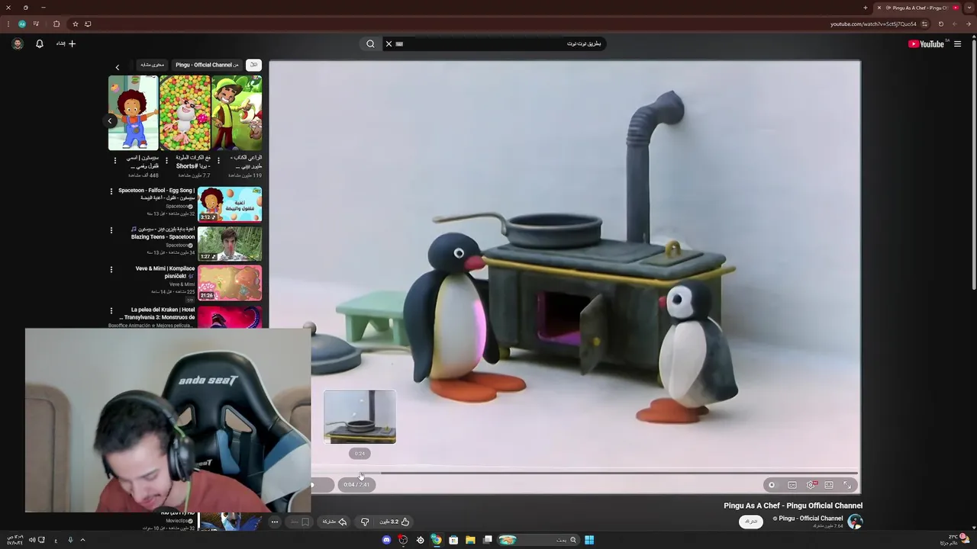Open the YouTube hamburger guide menu
This screenshot has height=549, width=977.
tap(957, 44)
